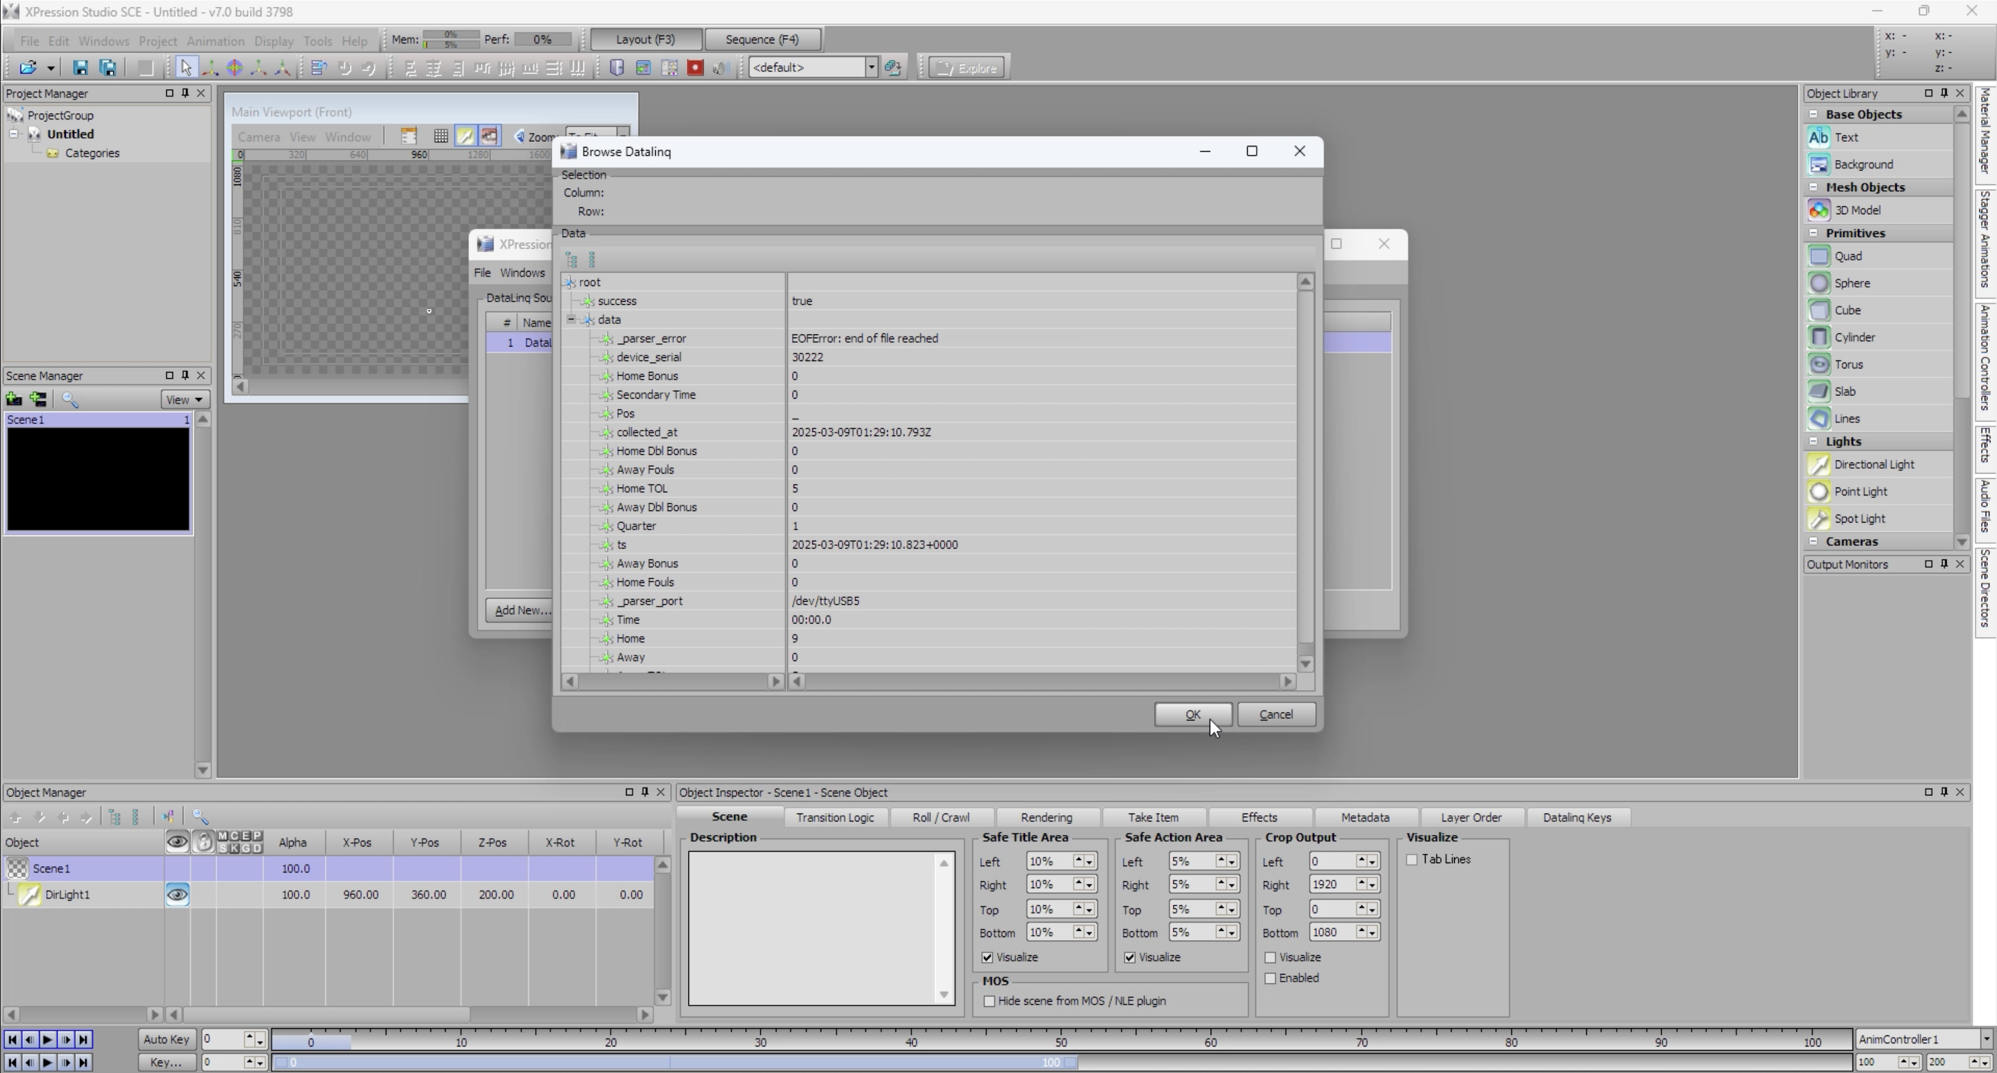Select Sphere primitive in Object Library
Viewport: 1997px width, 1073px height.
click(x=1878, y=283)
